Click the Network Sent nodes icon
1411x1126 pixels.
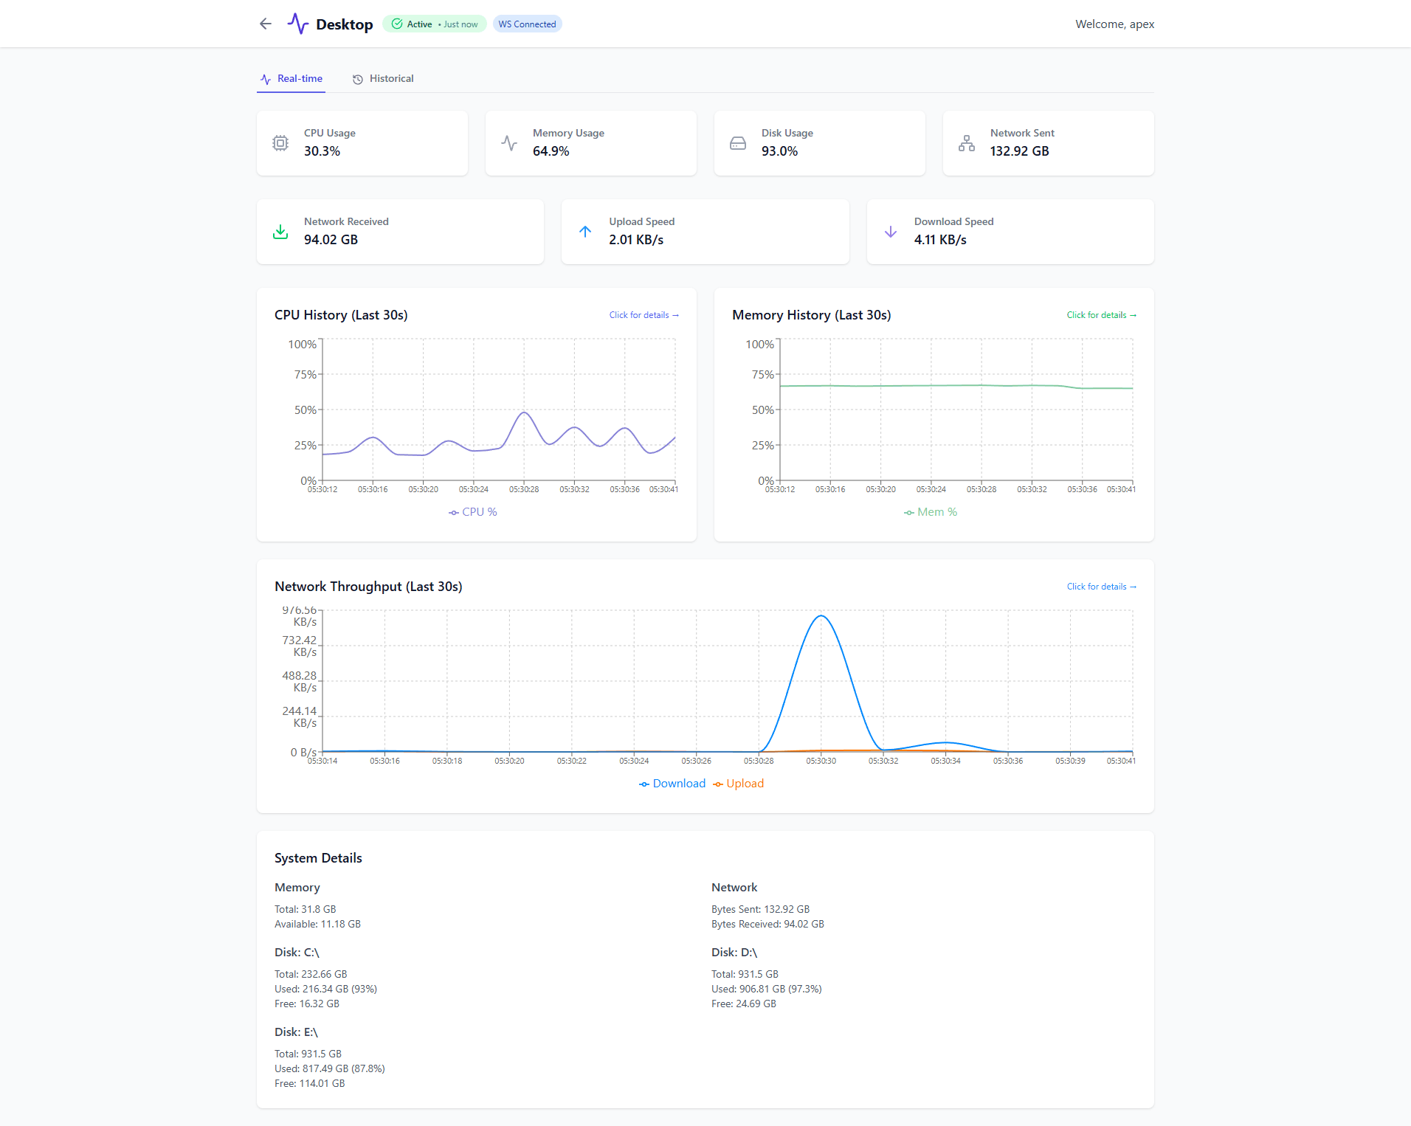967,143
